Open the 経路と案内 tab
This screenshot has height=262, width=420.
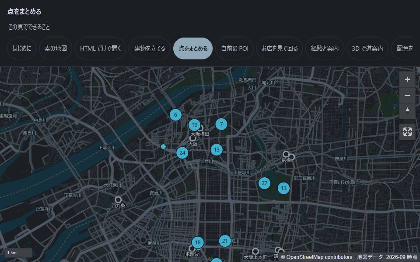[325, 48]
